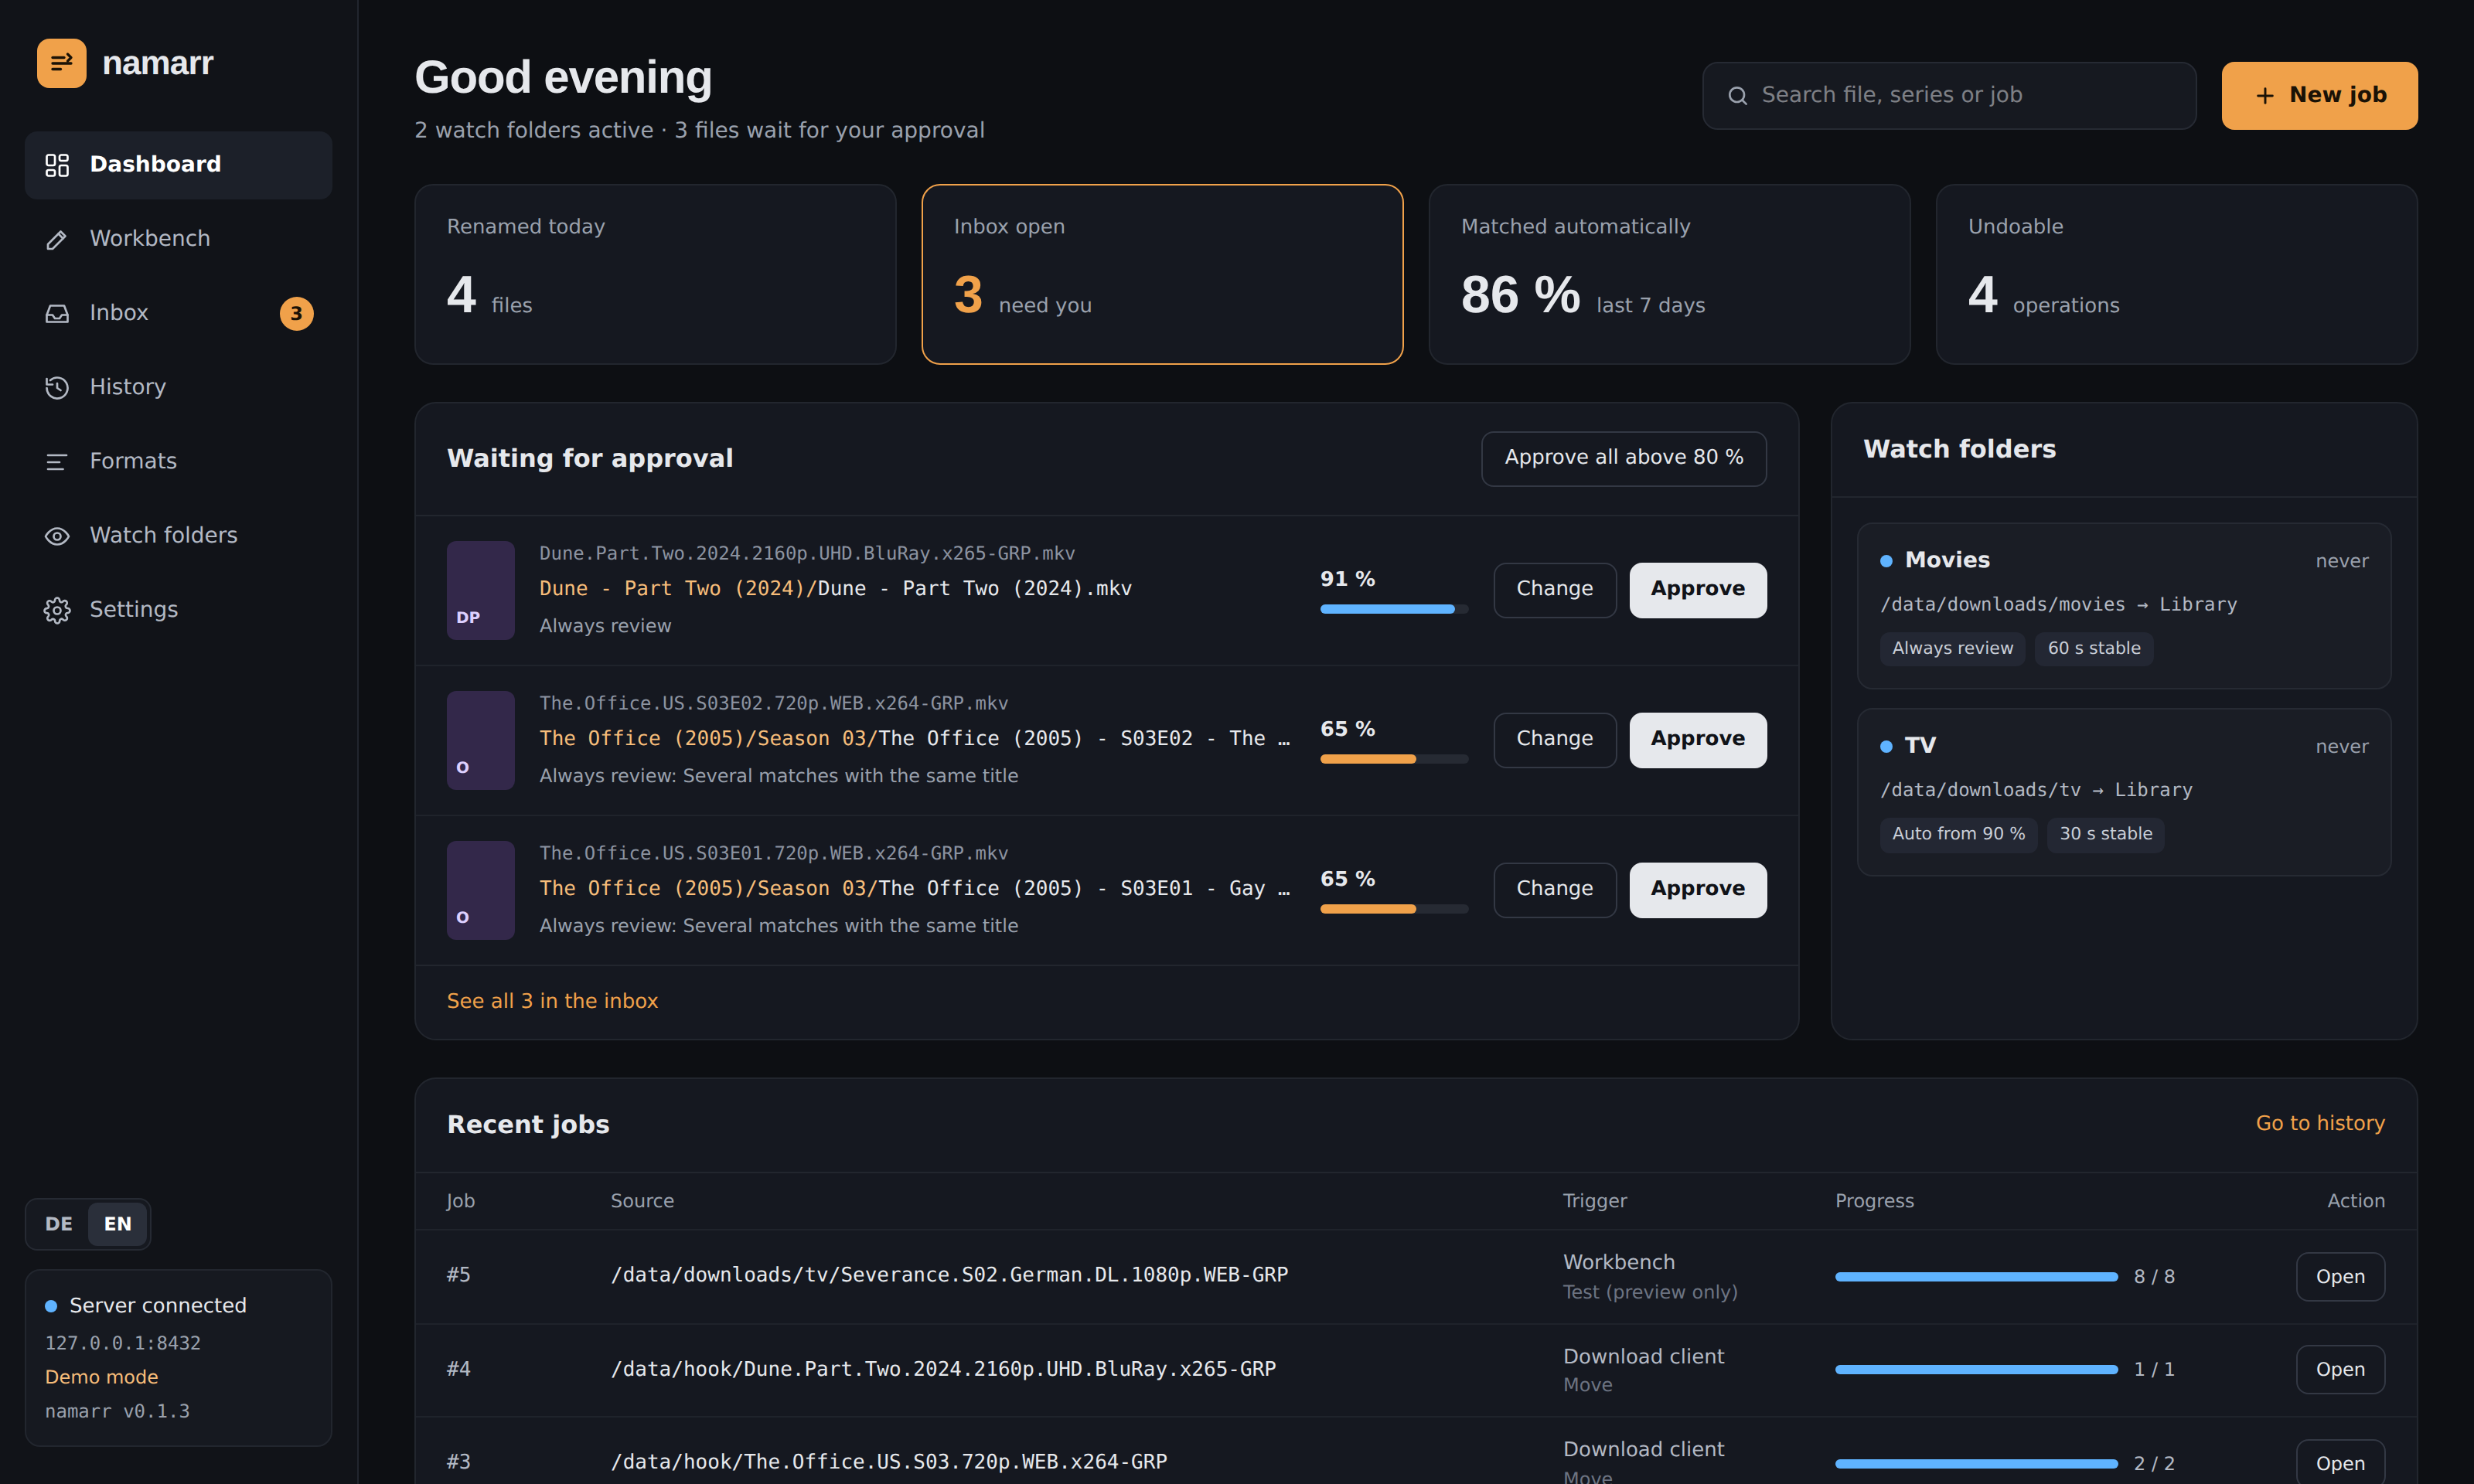2474x1484 pixels.
Task: Click the Dashboard grid icon
Action: pos(57,165)
